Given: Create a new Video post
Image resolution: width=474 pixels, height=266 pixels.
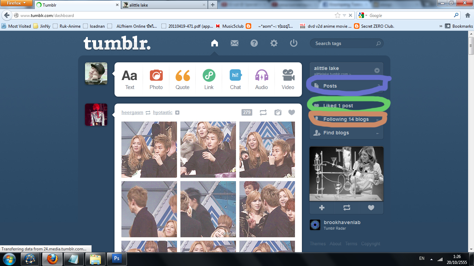Looking at the screenshot, I should 288,80.
